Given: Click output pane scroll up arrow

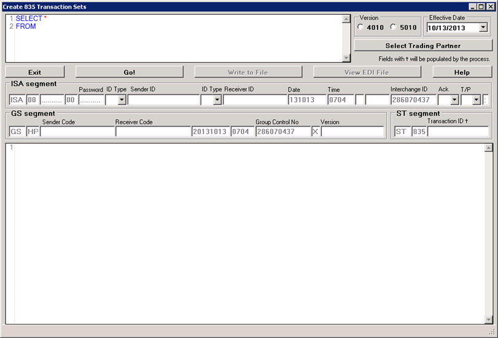Looking at the screenshot, I should click(x=488, y=147).
